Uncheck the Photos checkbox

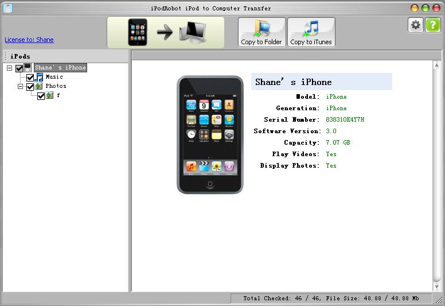pos(30,86)
